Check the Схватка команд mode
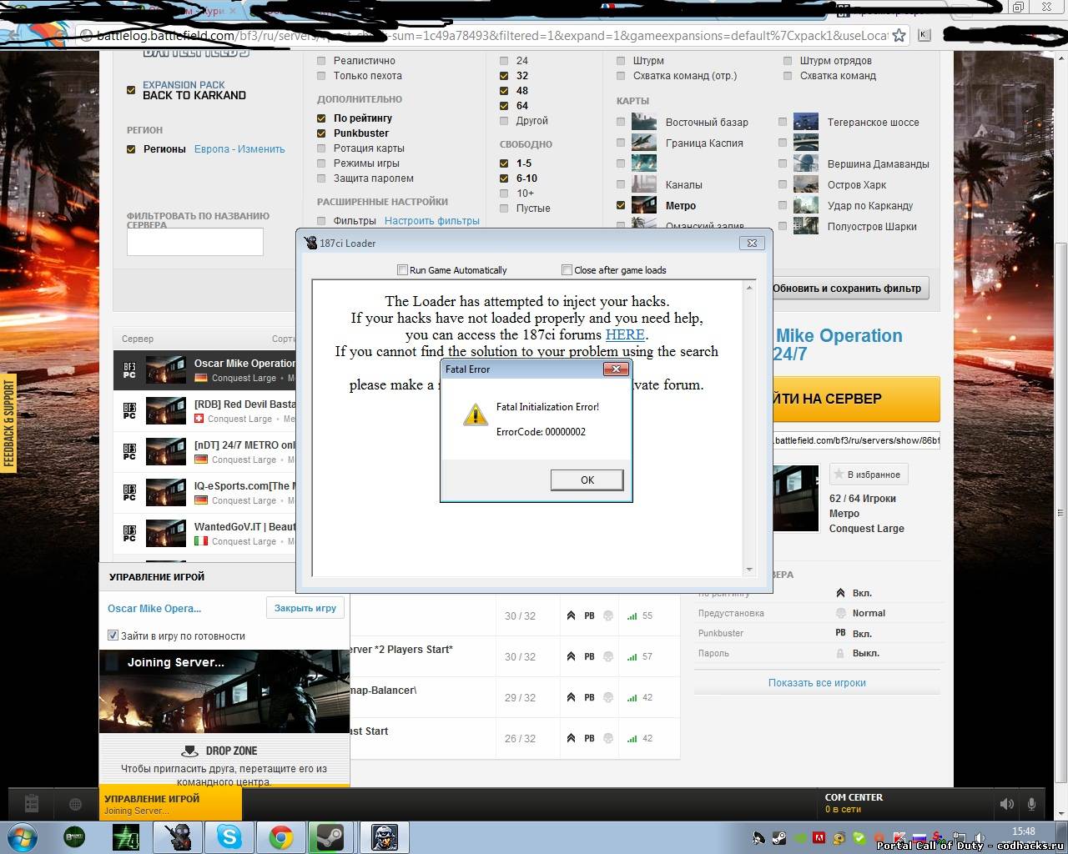Viewport: 1068px width, 854px height. point(788,76)
